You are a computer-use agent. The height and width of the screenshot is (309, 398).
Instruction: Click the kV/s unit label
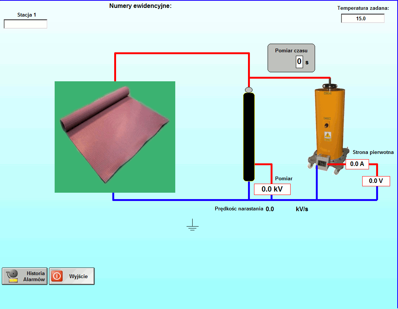point(302,209)
